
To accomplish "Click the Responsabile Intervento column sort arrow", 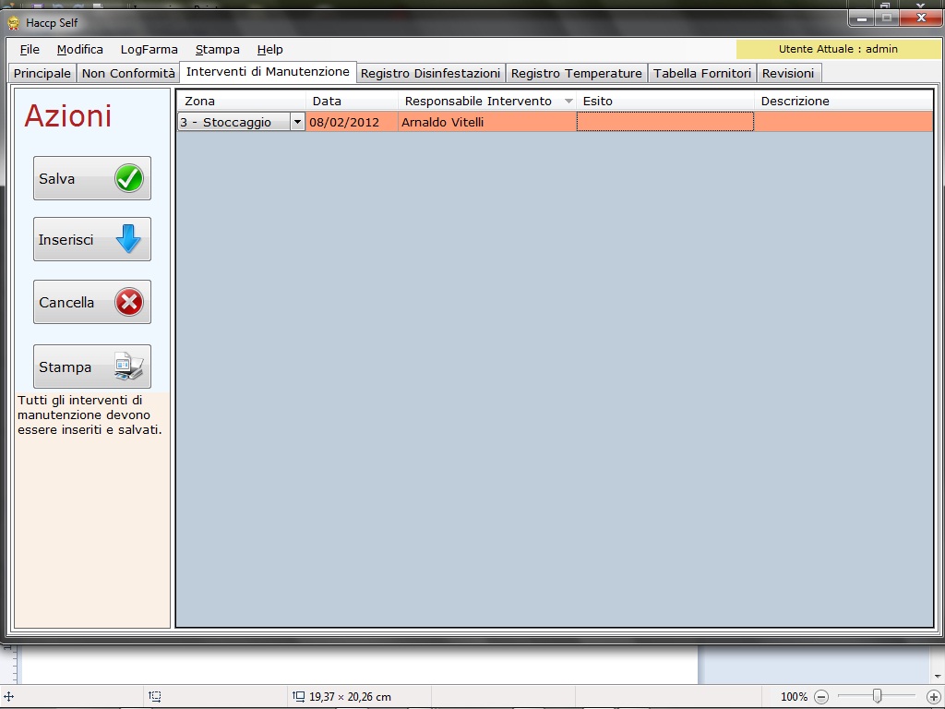I will click(568, 102).
